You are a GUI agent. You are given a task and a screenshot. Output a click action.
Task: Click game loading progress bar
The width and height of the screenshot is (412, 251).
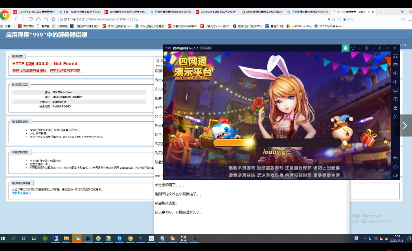pyautogui.click(x=277, y=143)
